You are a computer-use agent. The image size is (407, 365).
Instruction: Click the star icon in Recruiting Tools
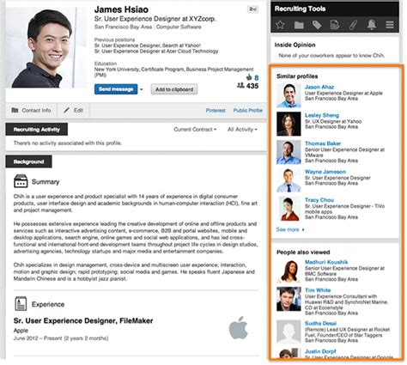click(x=280, y=25)
